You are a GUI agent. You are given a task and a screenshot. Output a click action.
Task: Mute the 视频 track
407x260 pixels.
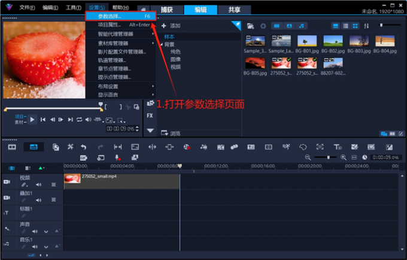coord(39,185)
